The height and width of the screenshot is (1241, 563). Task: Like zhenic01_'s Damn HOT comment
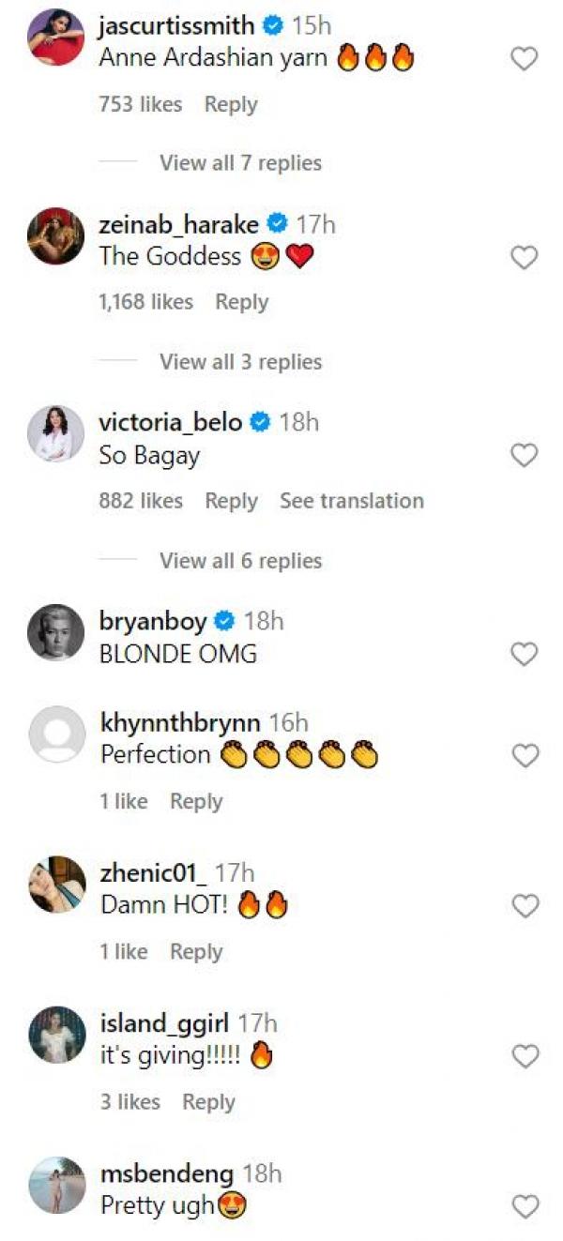(524, 905)
